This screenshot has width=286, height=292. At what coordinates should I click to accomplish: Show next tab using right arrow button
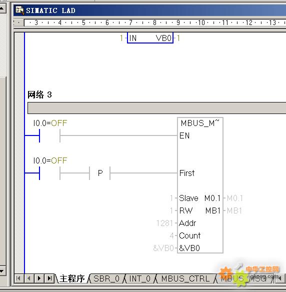39,278
